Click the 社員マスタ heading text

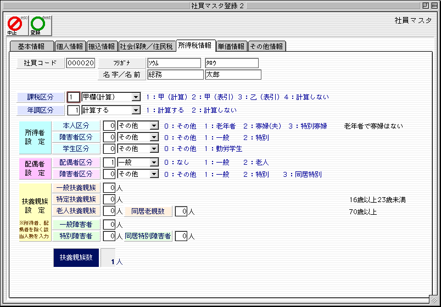[413, 21]
